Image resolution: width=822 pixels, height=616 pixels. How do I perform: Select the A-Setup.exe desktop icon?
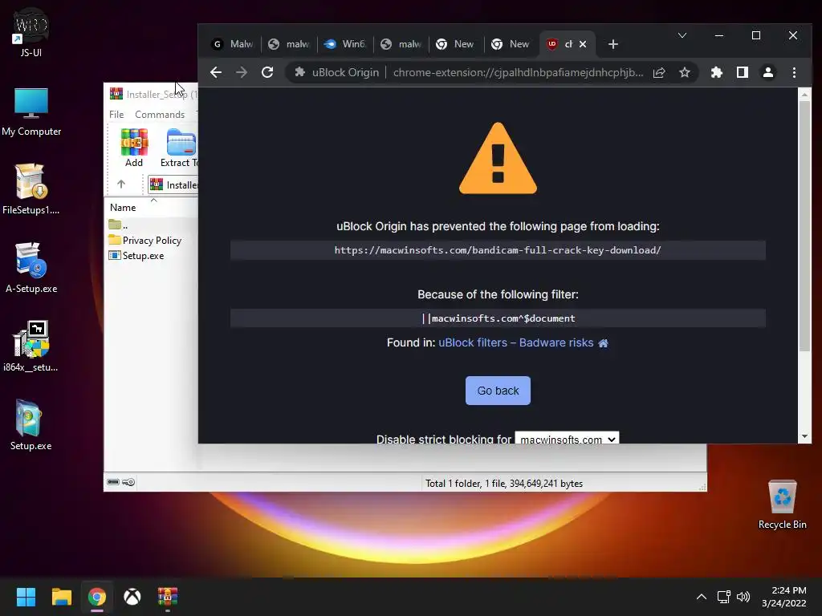click(x=31, y=268)
